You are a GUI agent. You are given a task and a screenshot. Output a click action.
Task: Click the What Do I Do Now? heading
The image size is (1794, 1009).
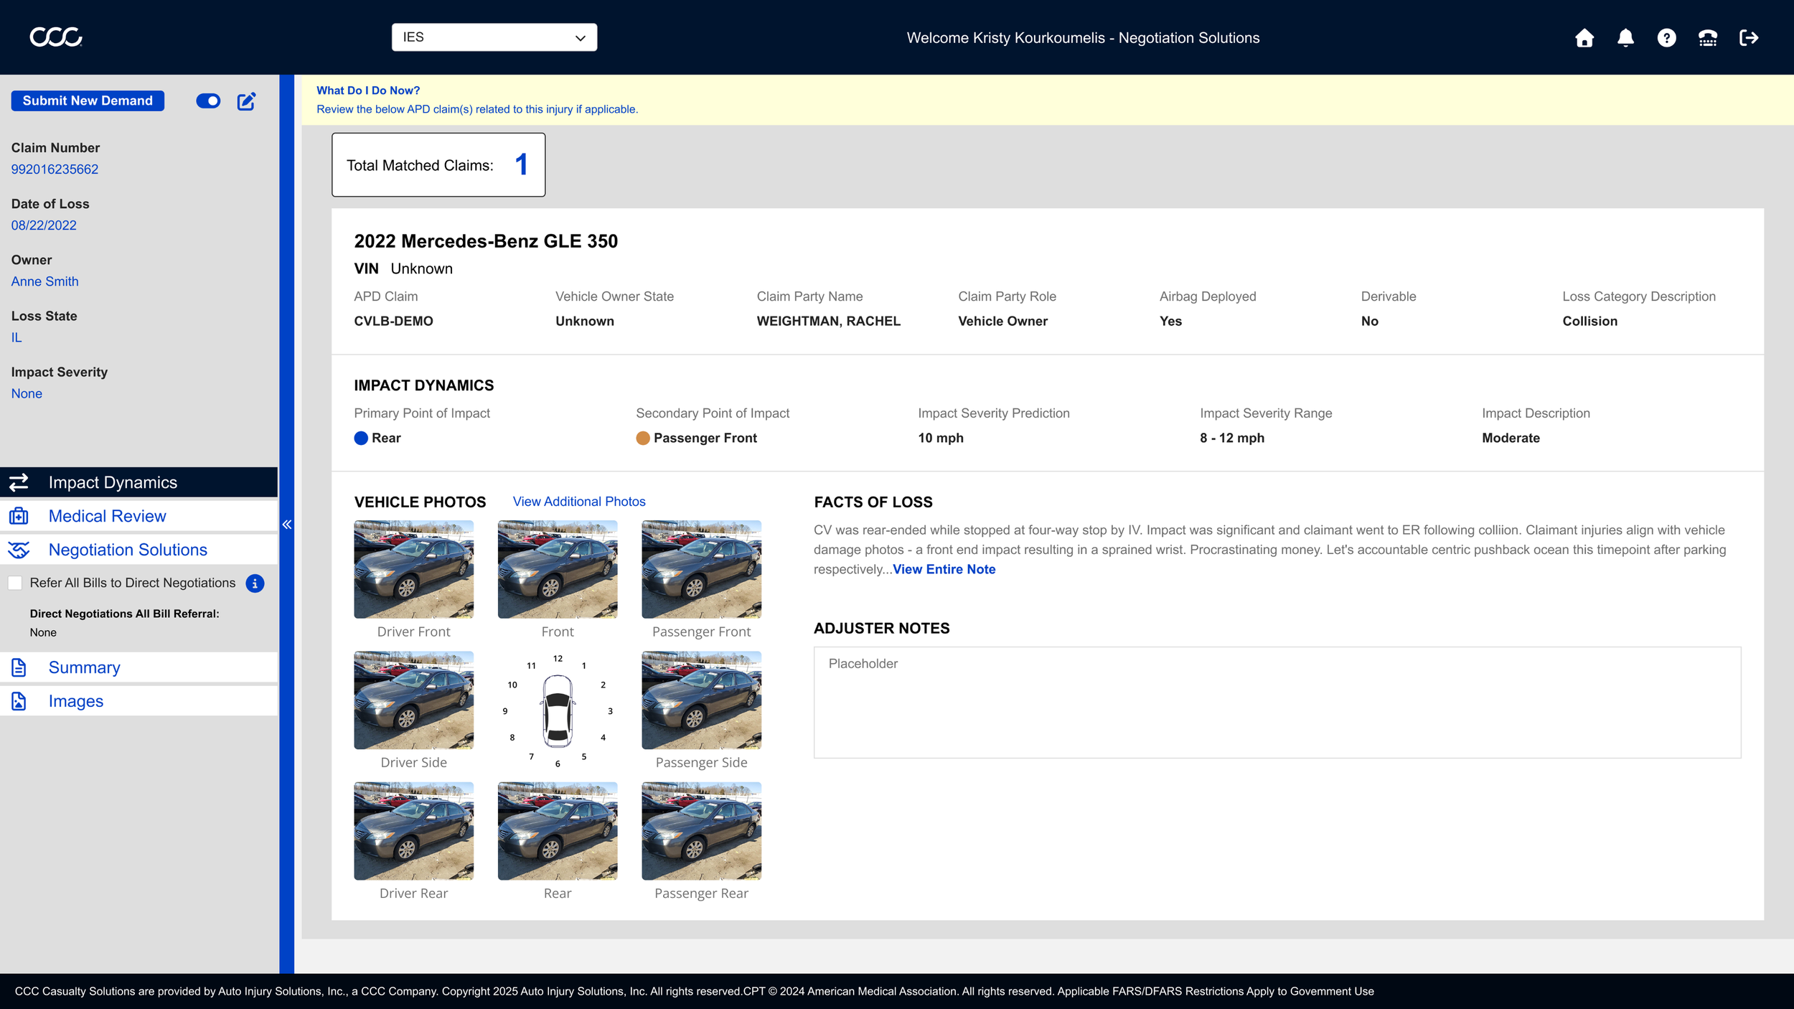click(368, 90)
